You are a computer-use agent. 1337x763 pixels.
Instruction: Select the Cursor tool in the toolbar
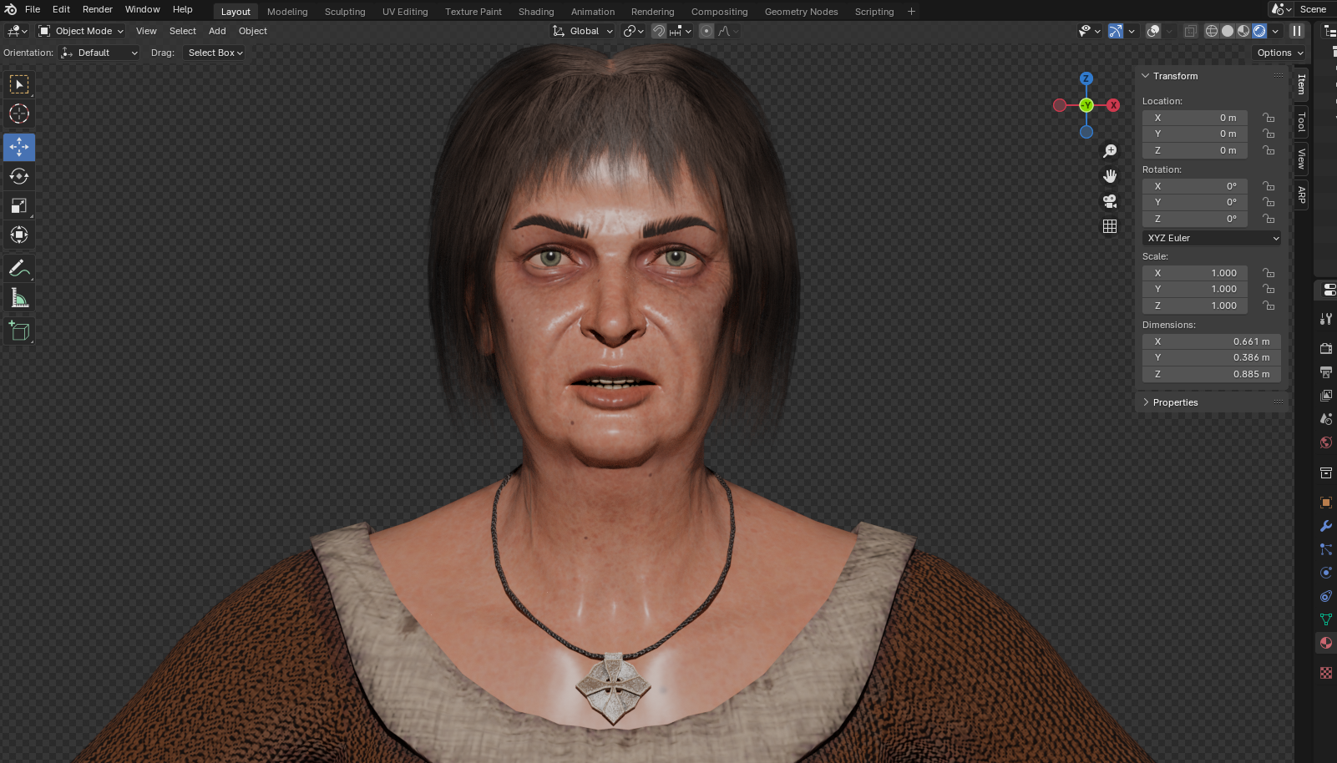tap(19, 114)
